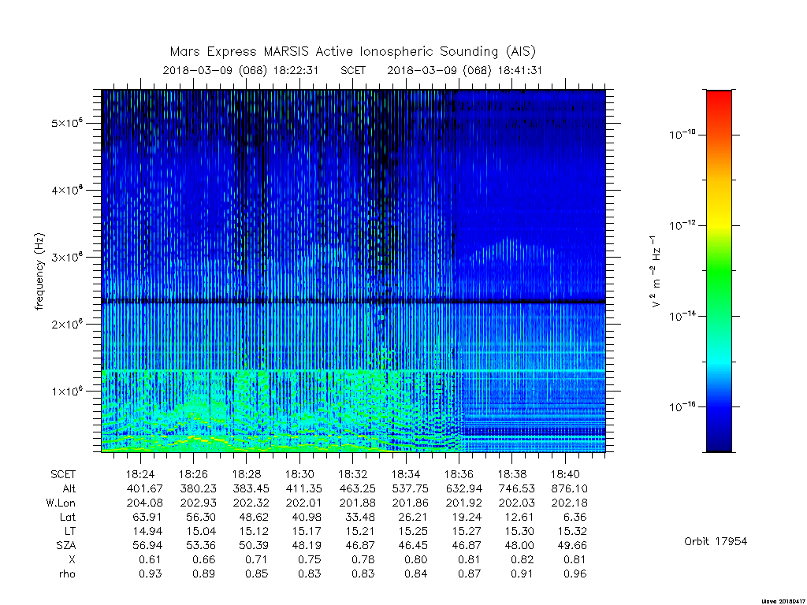Image resolution: width=807 pixels, height=605 pixels.
Task: Select the start time '2018-03-09 (068) 18:22:31'
Action: pos(240,70)
